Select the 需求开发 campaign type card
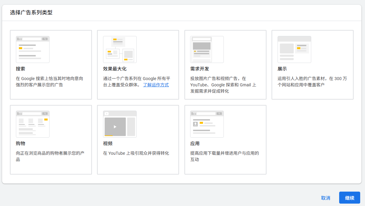This screenshot has height=206, width=365. (225, 64)
